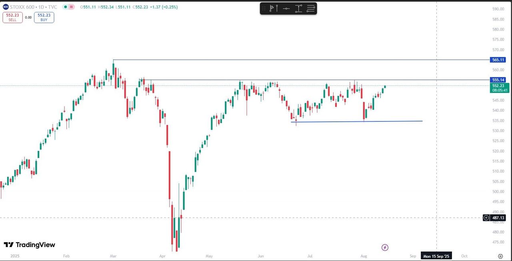Click the green 552.23 current price label
This screenshot has height=261, width=512.
click(x=499, y=86)
